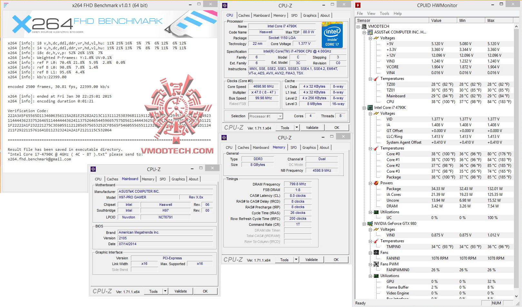Click the Utilizations icon under NVIDIA GeForce node
Viewport: 522px width, 307px height.
(x=376, y=276)
